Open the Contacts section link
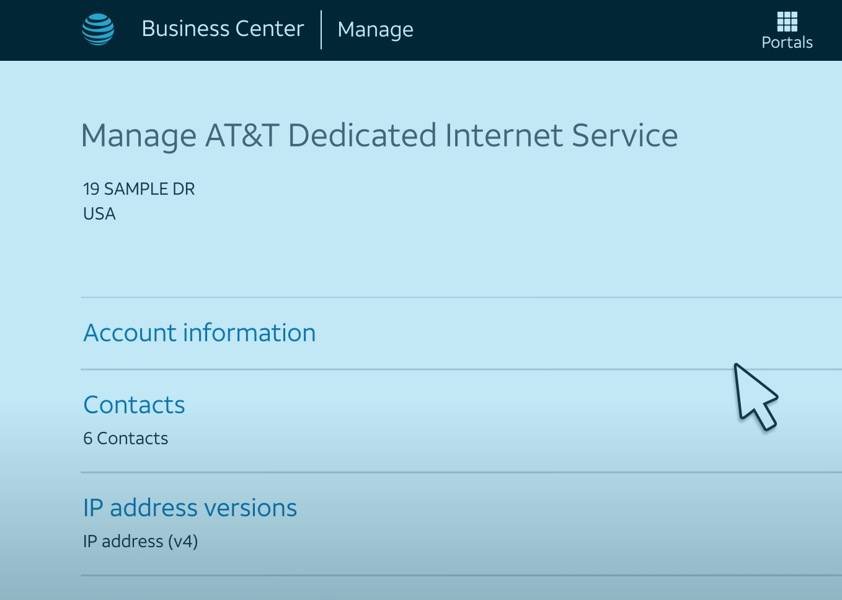Image resolution: width=842 pixels, height=600 pixels. click(x=135, y=405)
